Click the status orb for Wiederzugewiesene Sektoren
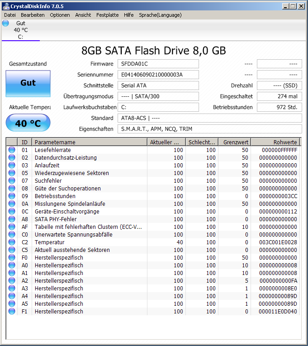The height and width of the screenshot is (346, 308). [12, 173]
